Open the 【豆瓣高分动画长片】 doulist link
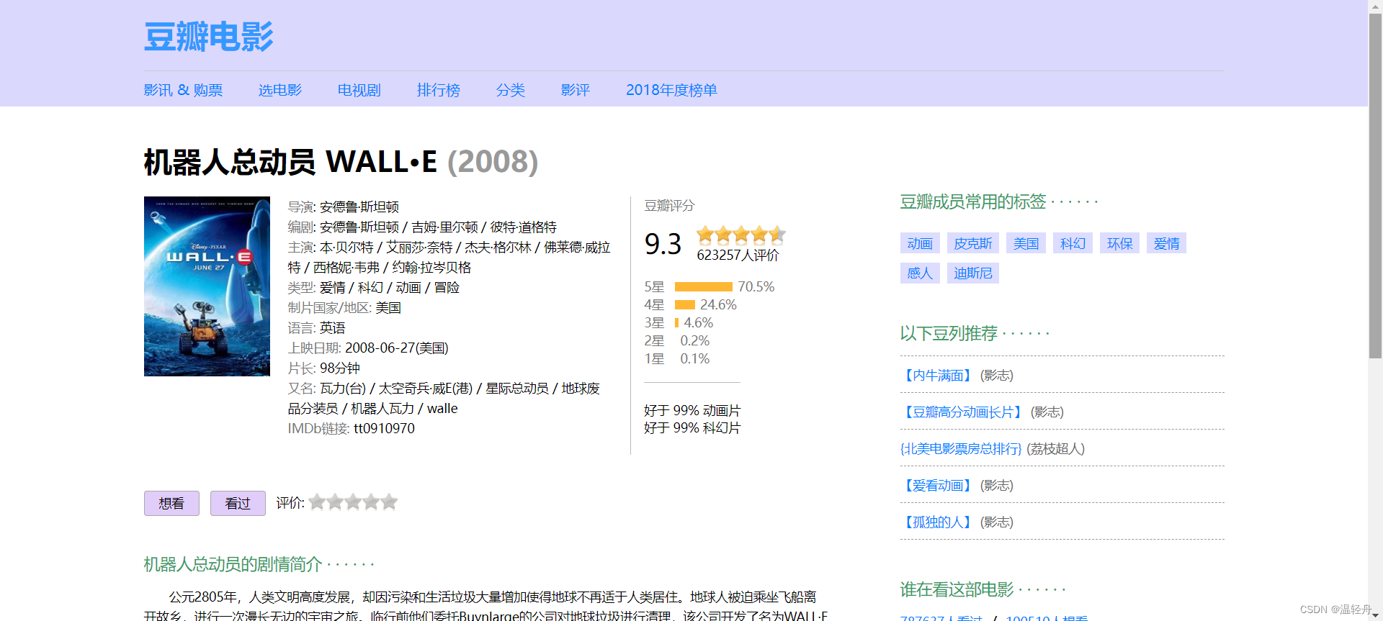Image resolution: width=1383 pixels, height=621 pixels. click(x=964, y=412)
